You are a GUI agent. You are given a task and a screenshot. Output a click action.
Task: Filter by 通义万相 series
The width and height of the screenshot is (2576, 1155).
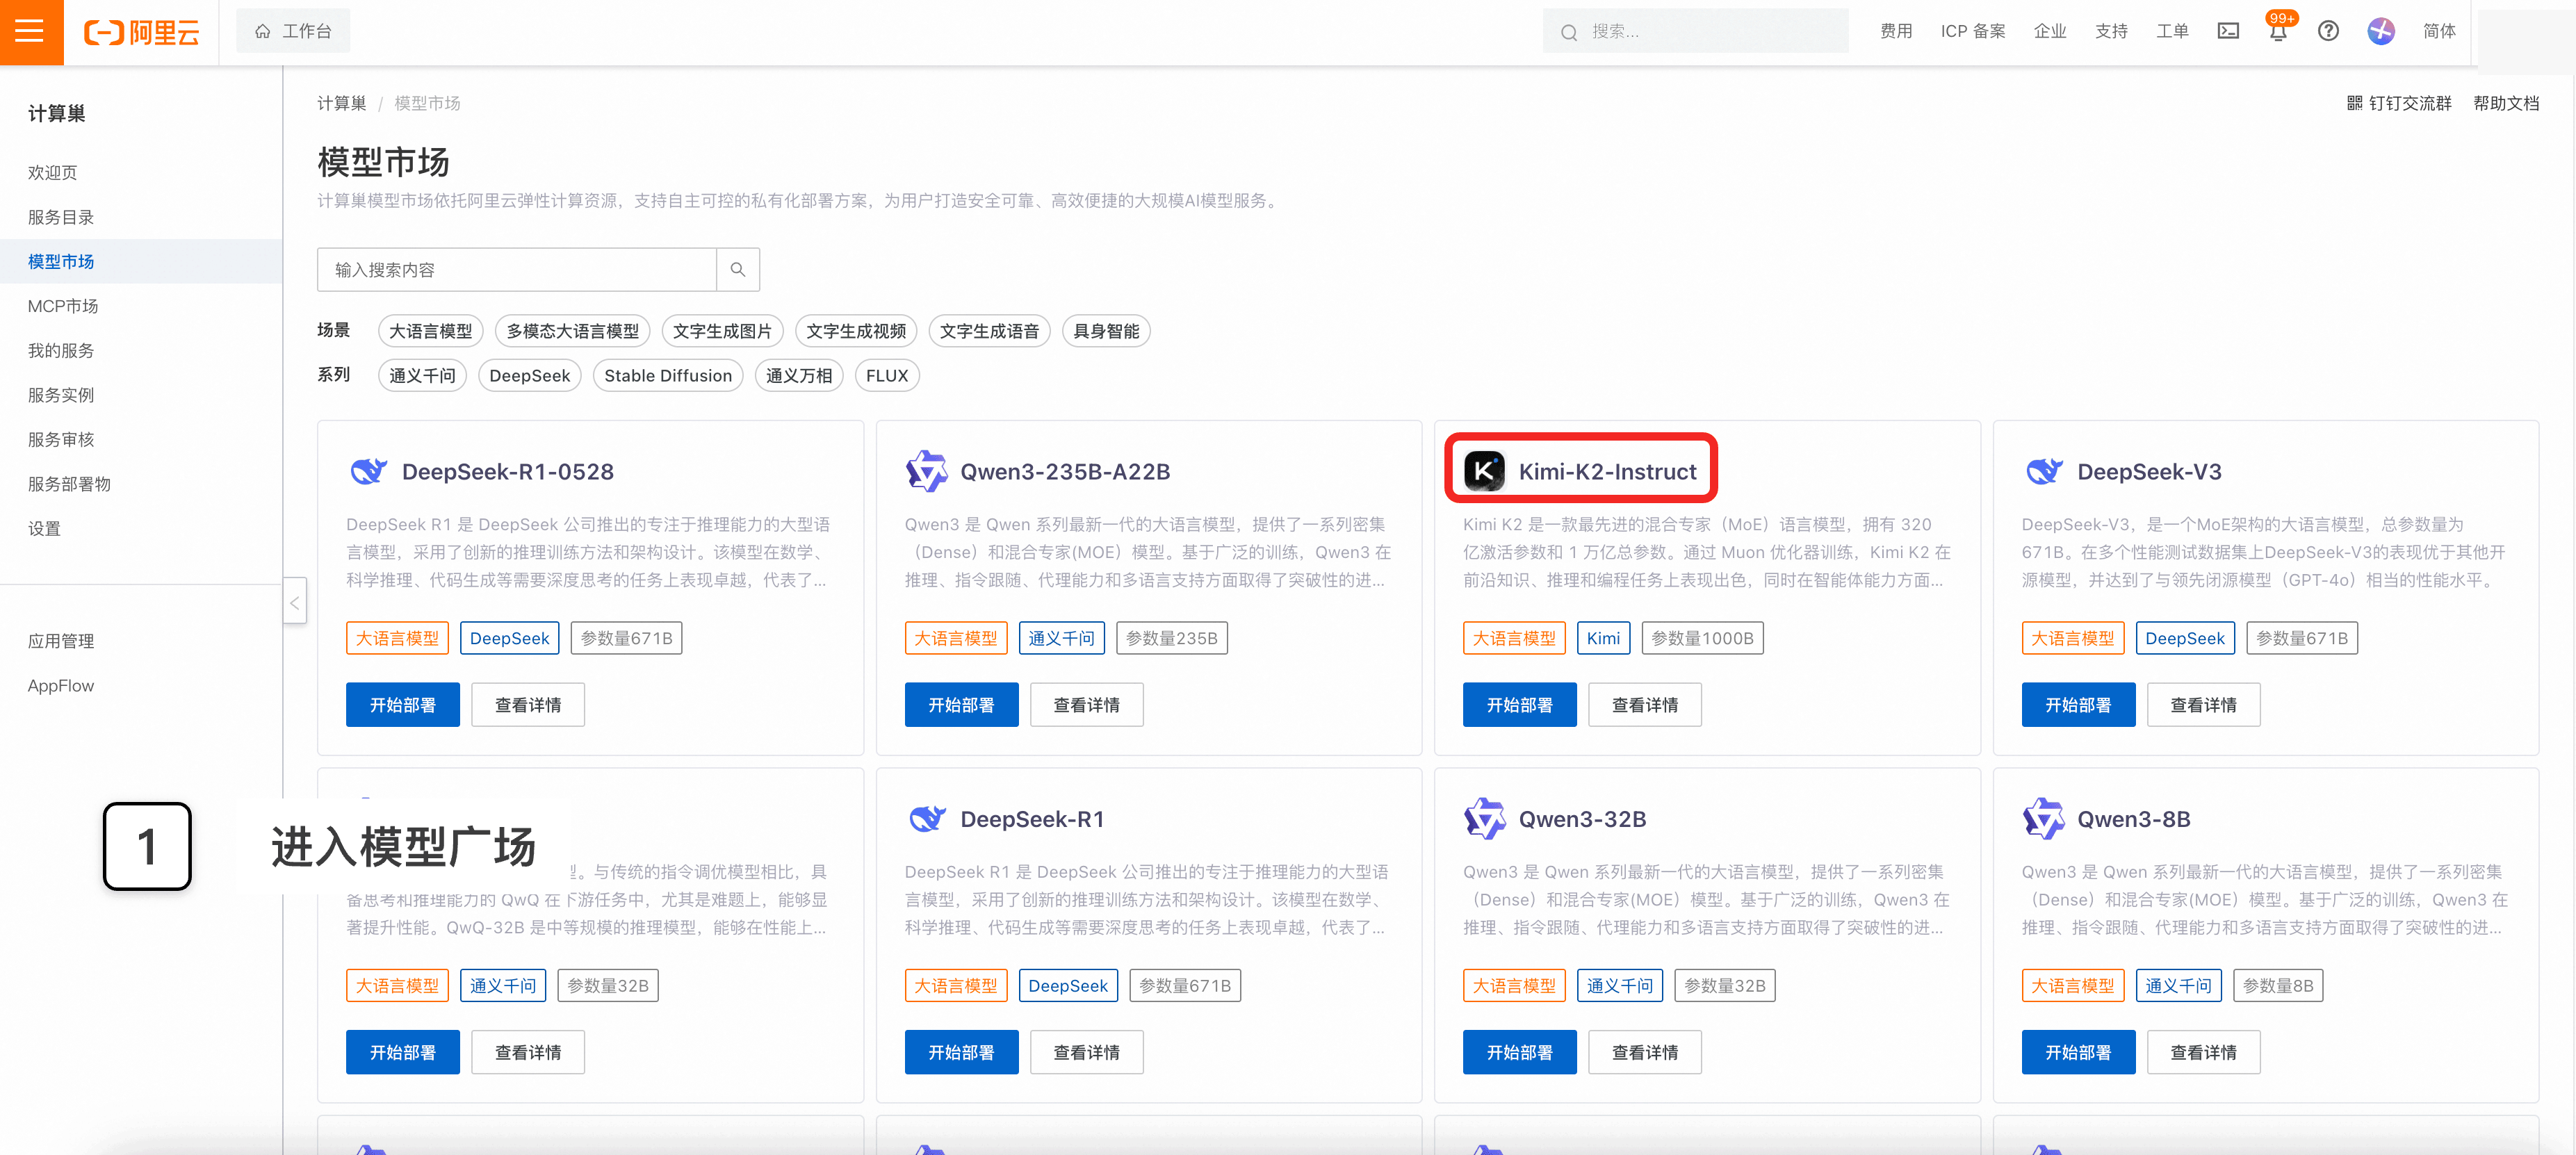click(799, 376)
